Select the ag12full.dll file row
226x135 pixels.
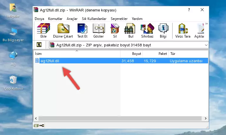click(121, 61)
